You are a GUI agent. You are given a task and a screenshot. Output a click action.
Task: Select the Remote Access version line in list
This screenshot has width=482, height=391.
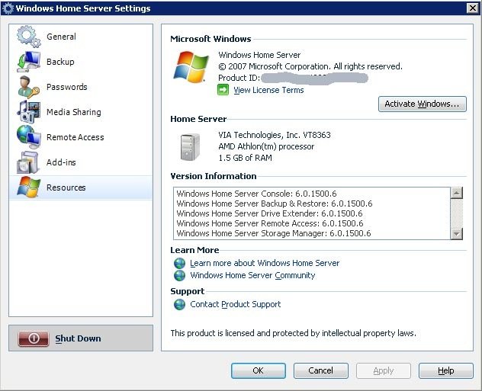(x=269, y=223)
